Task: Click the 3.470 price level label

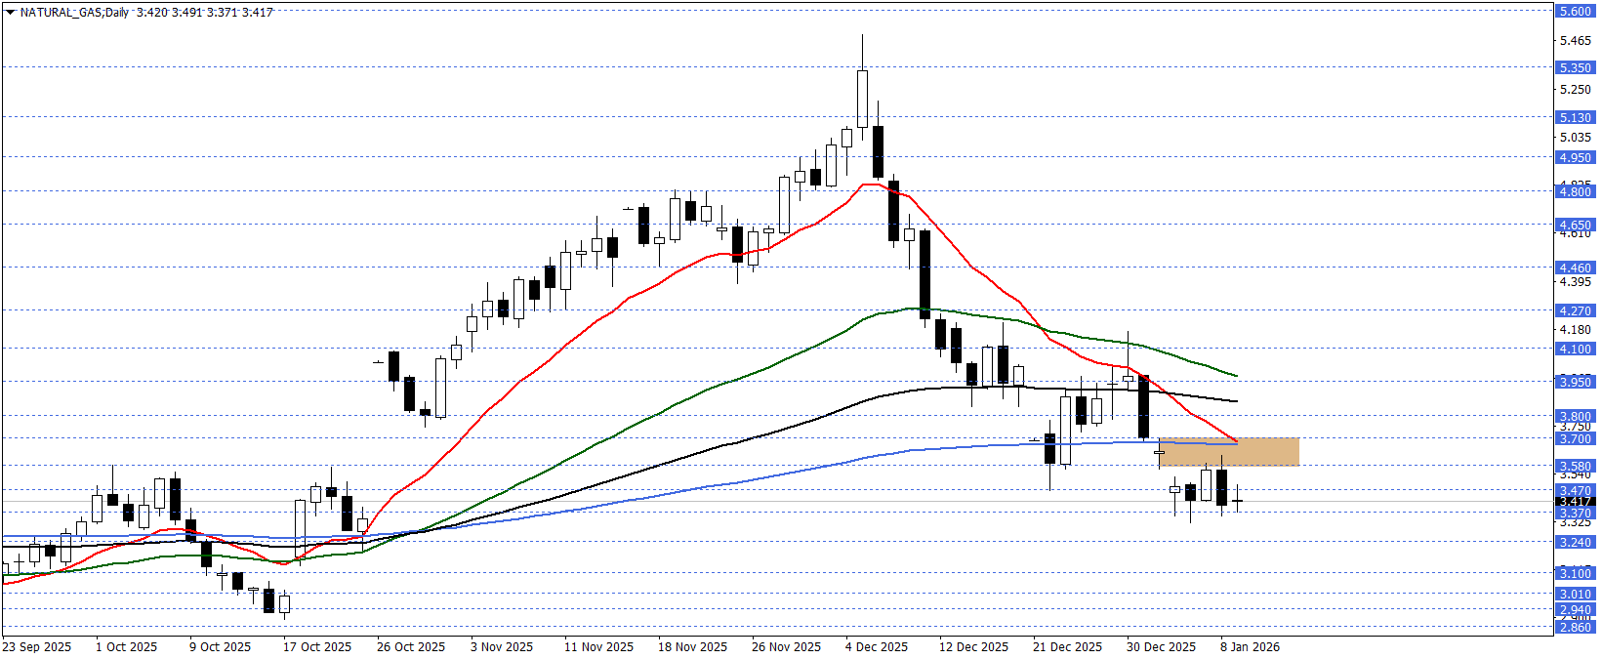Action: [x=1575, y=491]
